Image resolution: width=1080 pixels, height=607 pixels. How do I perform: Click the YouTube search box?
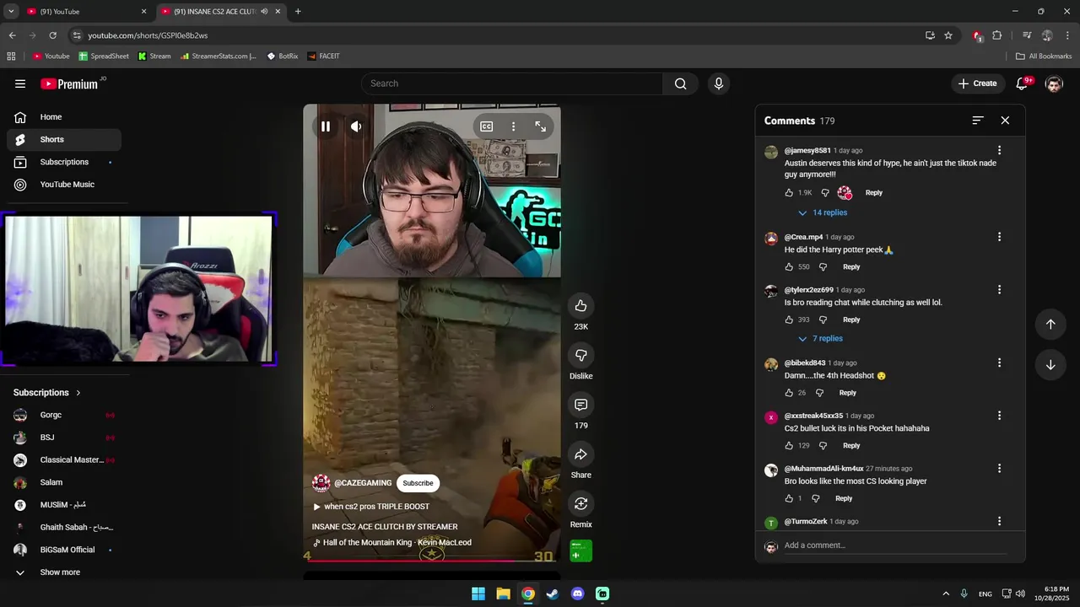[512, 83]
